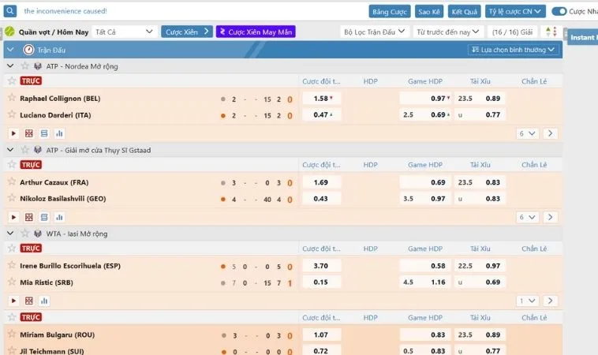Star the Mia Ristic (SRB) row
This screenshot has height=355, width=598.
[x=12, y=282]
